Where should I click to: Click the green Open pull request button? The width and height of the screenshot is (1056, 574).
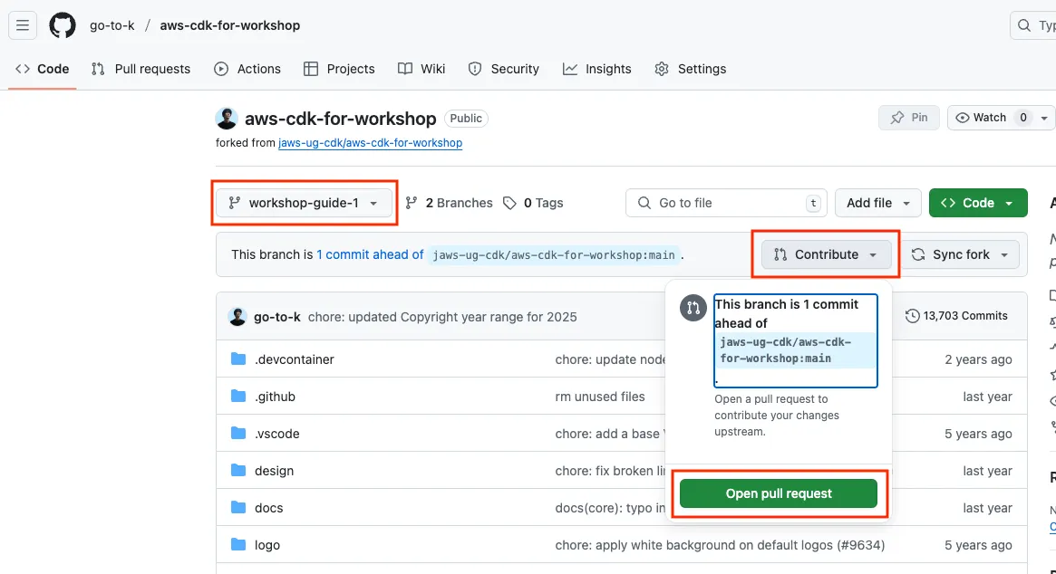(x=779, y=493)
